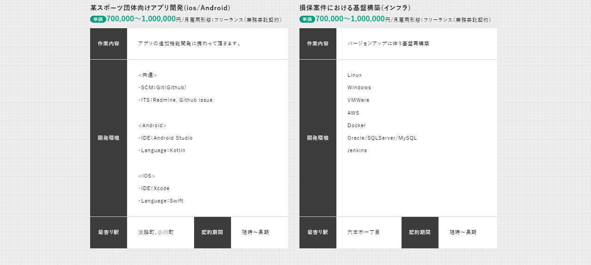Click the IDE:Xcode entry
Image resolution: width=591 pixels, height=265 pixels.
click(154, 188)
